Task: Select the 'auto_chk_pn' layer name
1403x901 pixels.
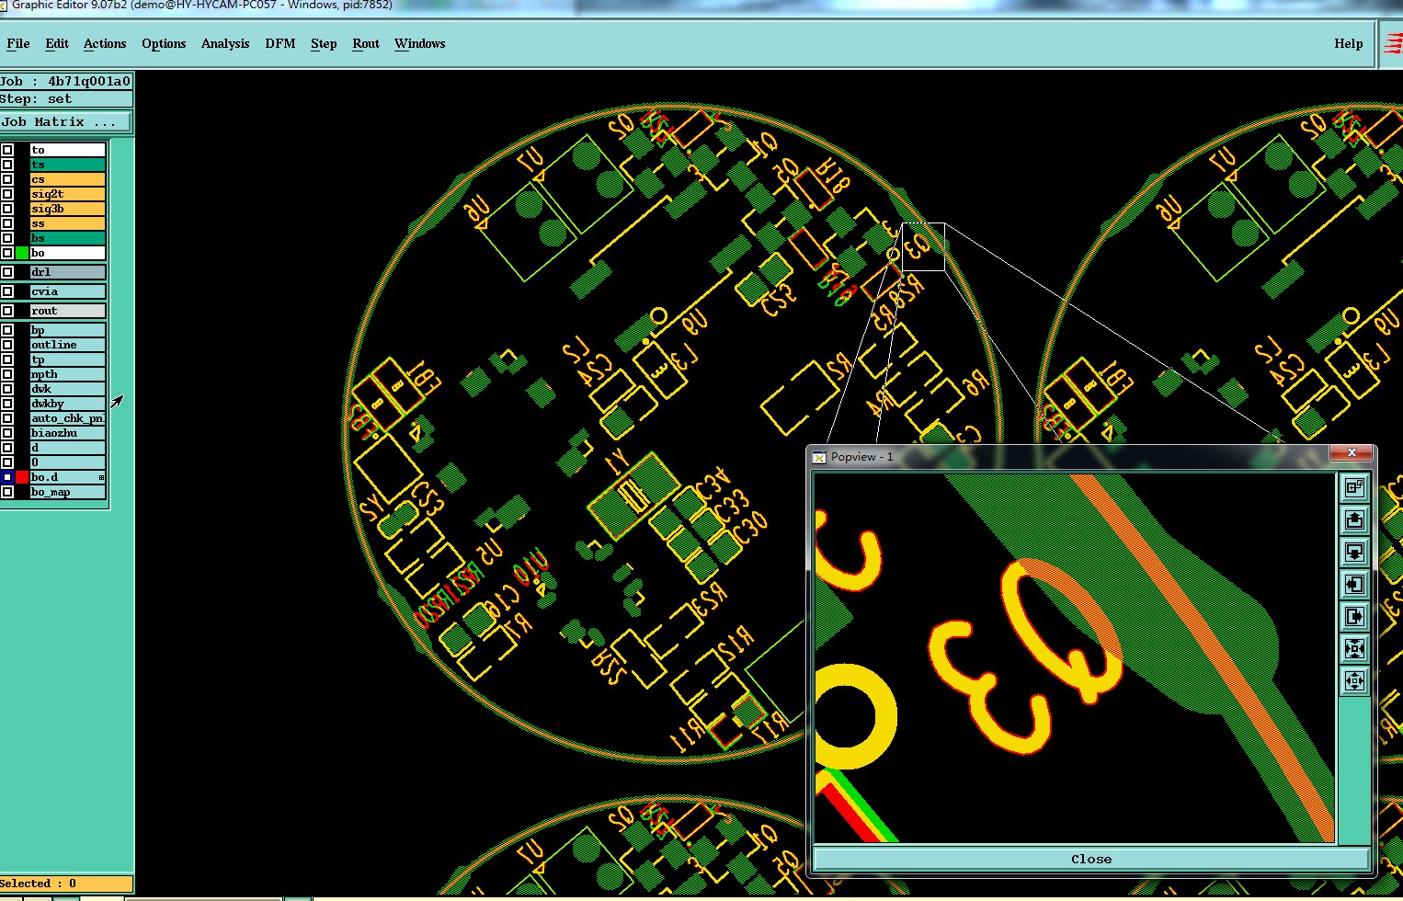Action: 68,418
